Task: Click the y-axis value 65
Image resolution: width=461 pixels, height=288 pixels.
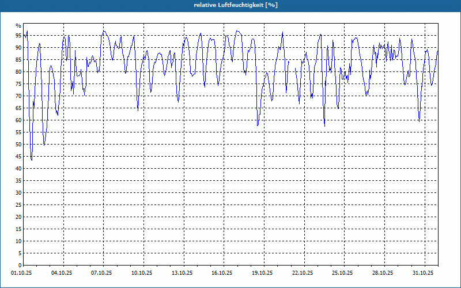Action: (x=18, y=108)
